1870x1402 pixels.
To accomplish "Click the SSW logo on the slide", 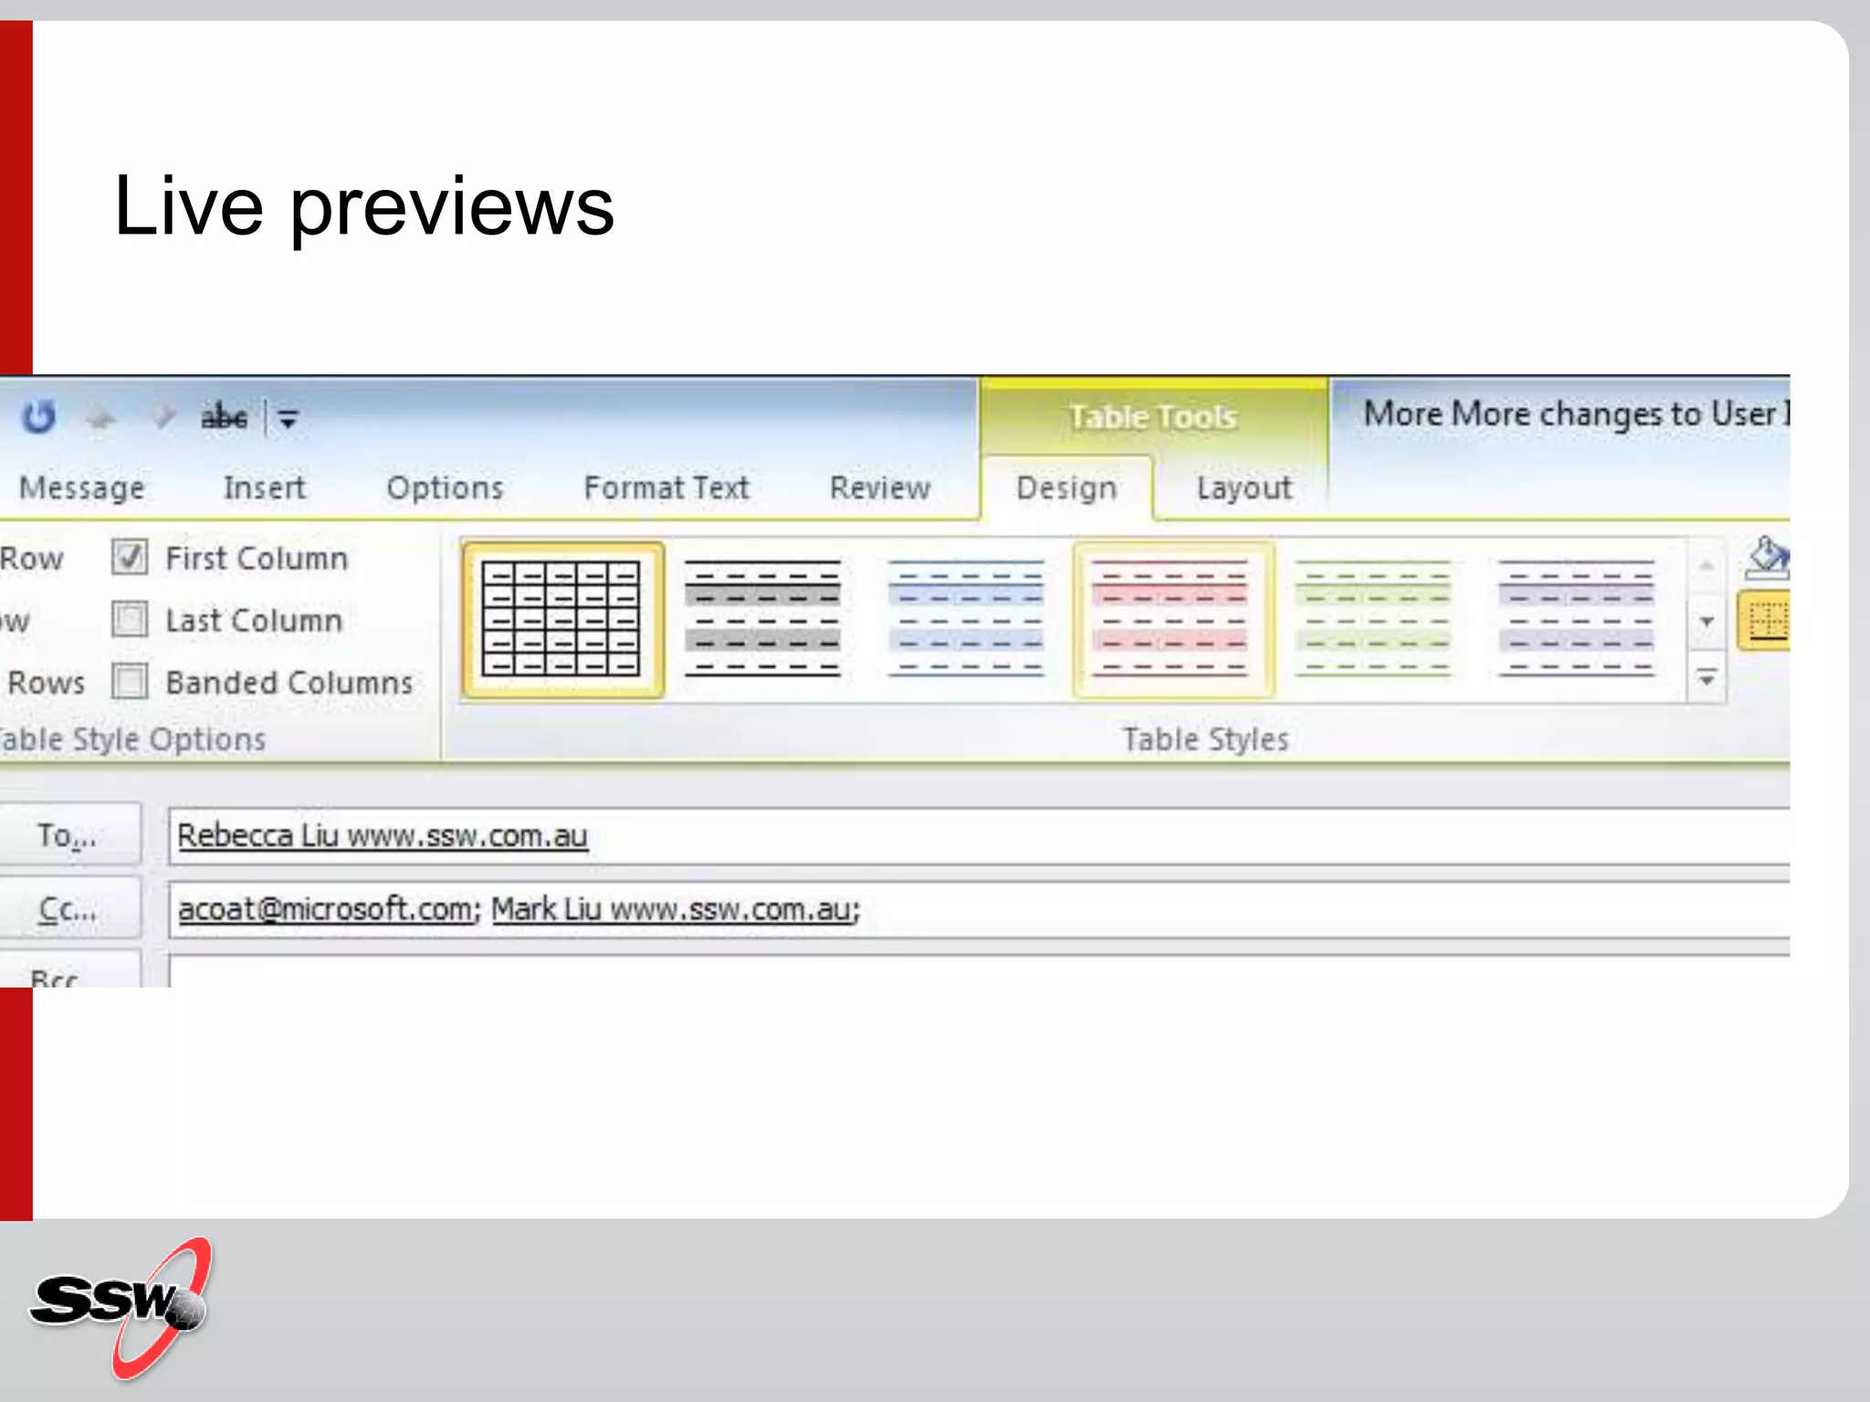I will [x=121, y=1308].
